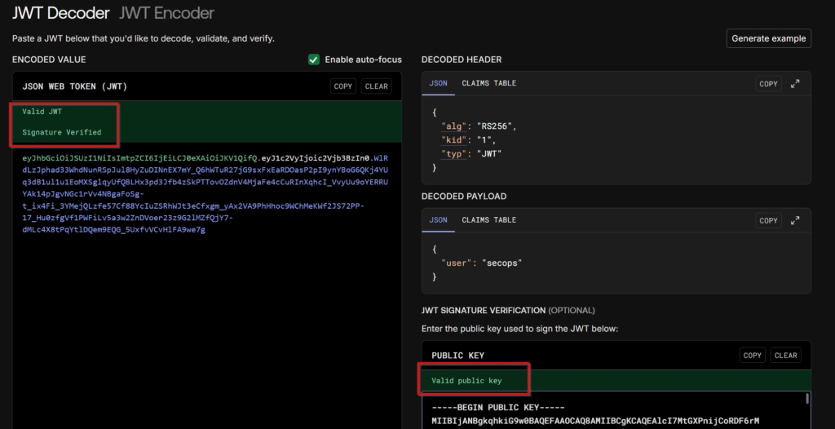The image size is (835, 429).
Task: Expand the Decoded Header panel fullscreen
Action: pos(796,83)
